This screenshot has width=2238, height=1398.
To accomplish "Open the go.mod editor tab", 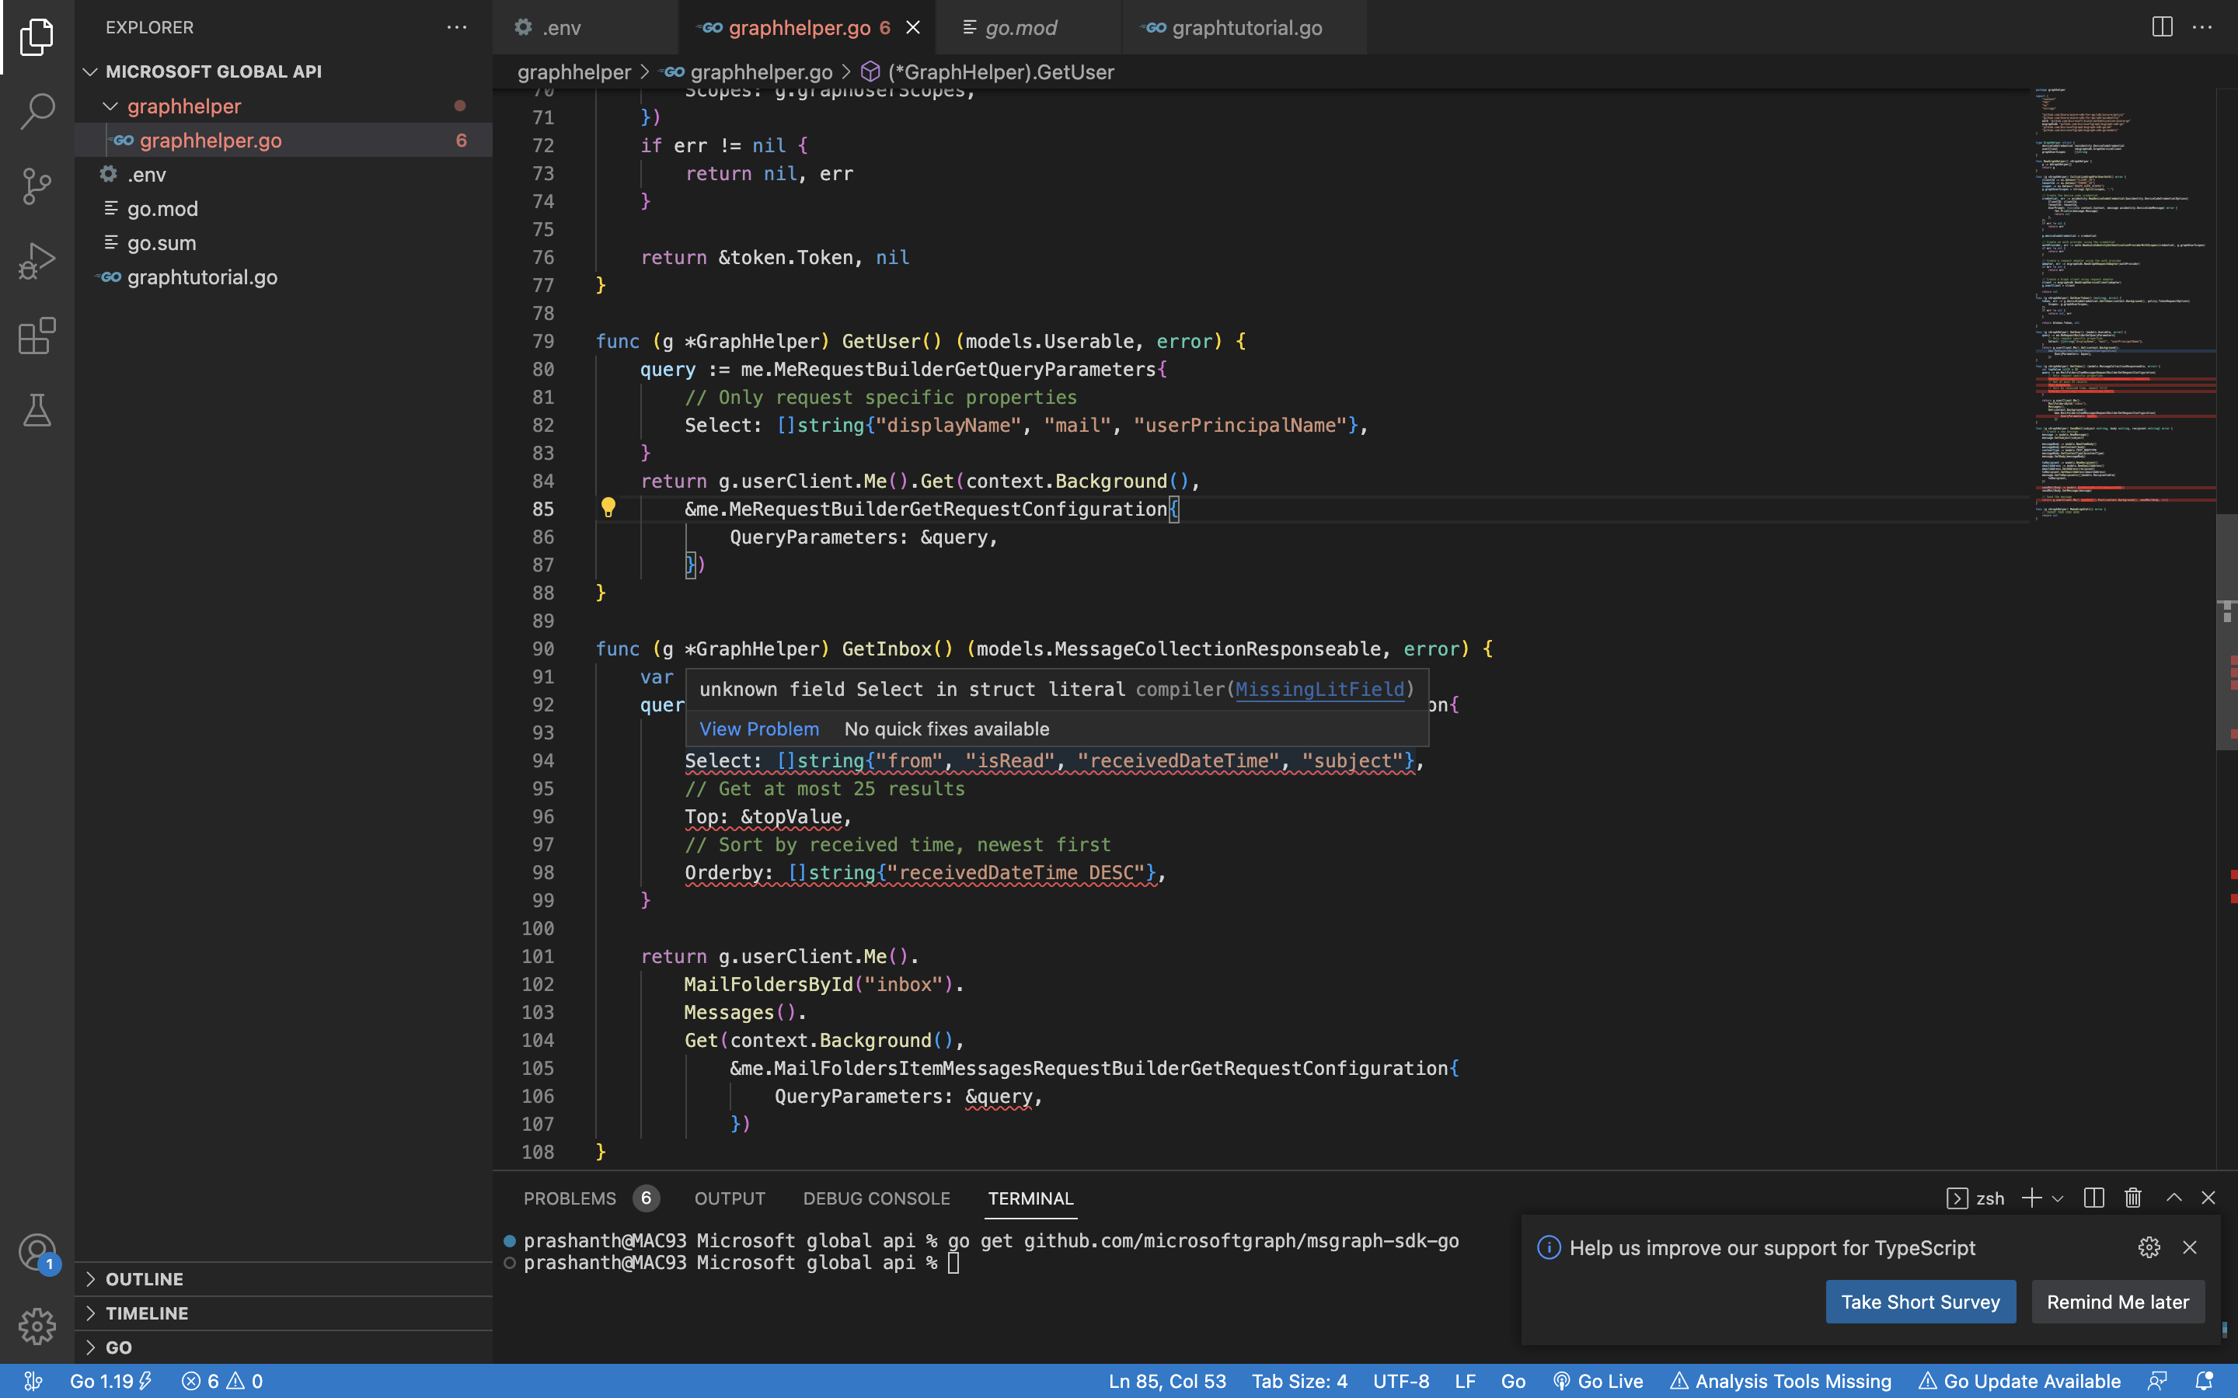I will (x=1021, y=27).
